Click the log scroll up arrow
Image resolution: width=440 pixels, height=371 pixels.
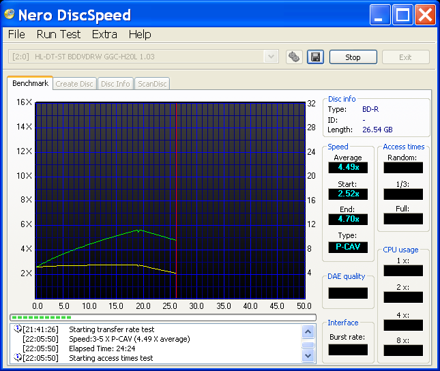tap(308, 331)
